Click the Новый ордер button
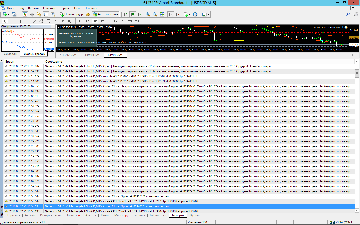 point(71,14)
